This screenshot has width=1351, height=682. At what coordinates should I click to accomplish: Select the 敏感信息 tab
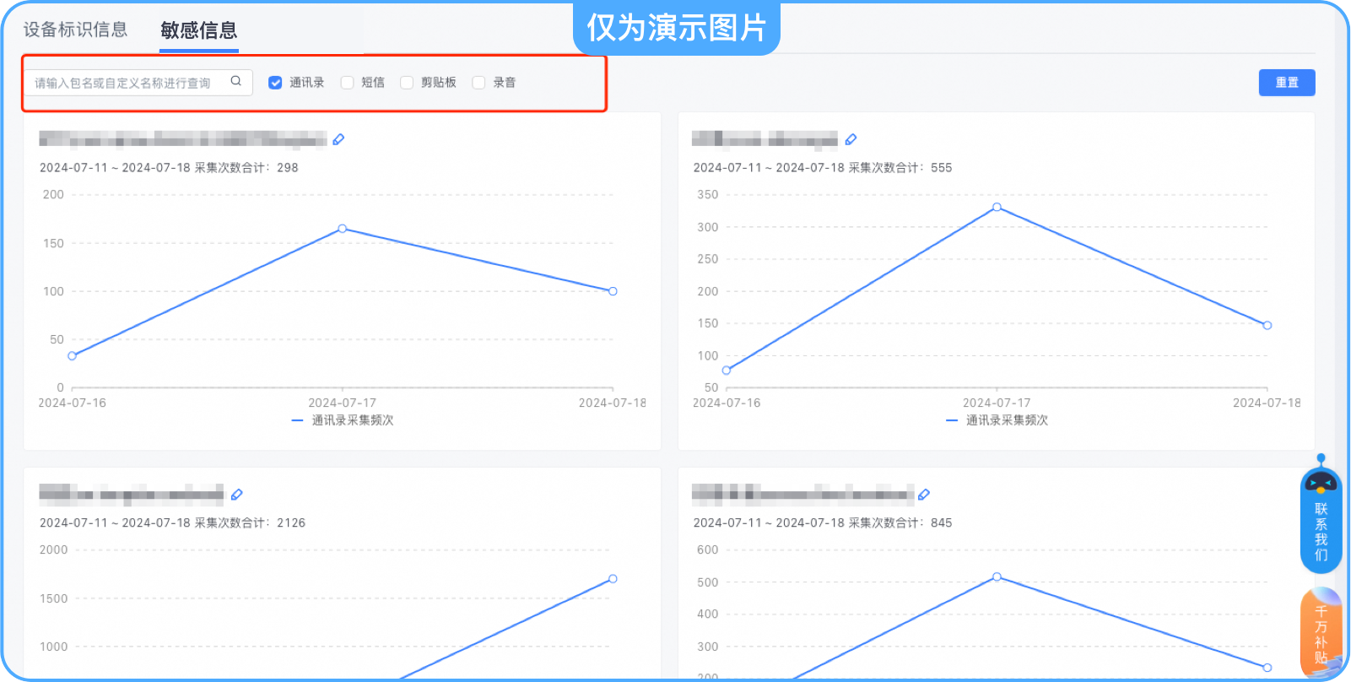[199, 30]
